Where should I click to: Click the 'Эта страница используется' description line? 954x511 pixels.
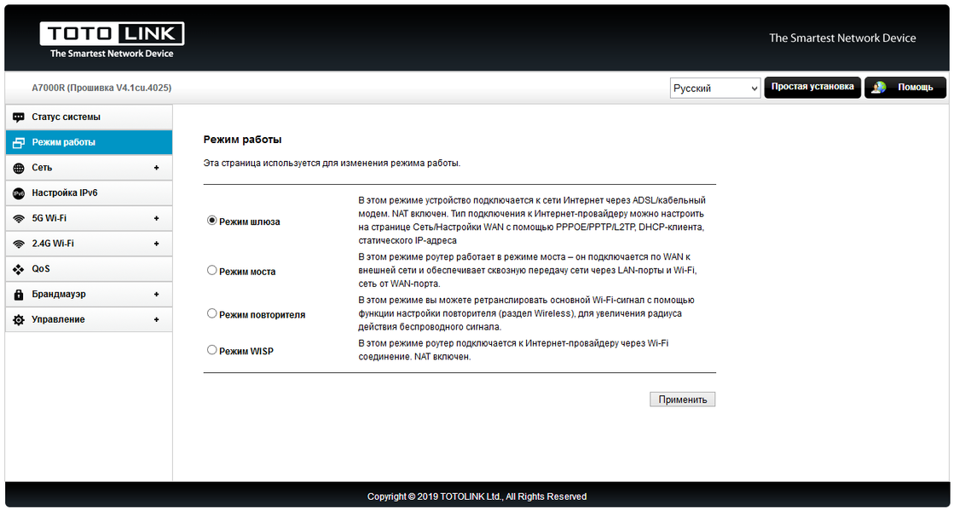tap(332, 163)
